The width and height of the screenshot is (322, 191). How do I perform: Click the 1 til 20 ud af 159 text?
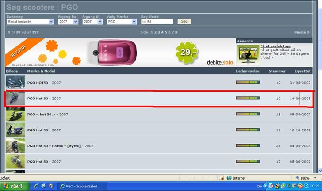[23, 32]
